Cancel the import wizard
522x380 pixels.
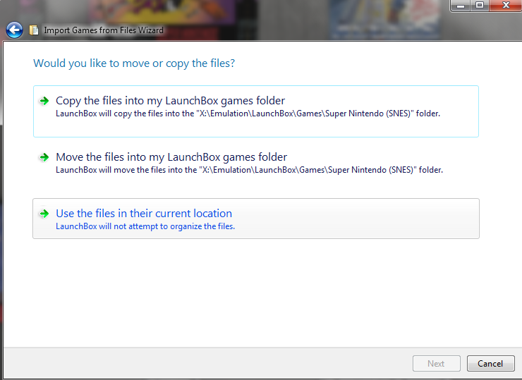coord(491,363)
